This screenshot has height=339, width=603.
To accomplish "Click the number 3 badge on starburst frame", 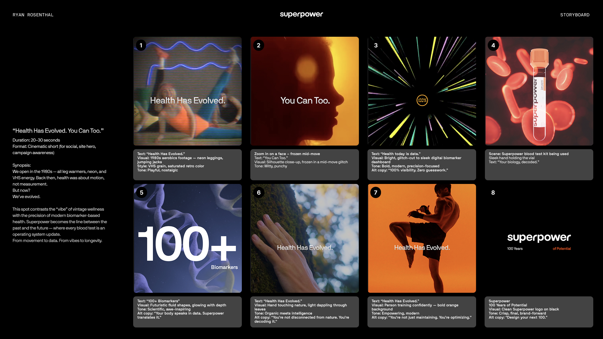I will pyautogui.click(x=376, y=46).
